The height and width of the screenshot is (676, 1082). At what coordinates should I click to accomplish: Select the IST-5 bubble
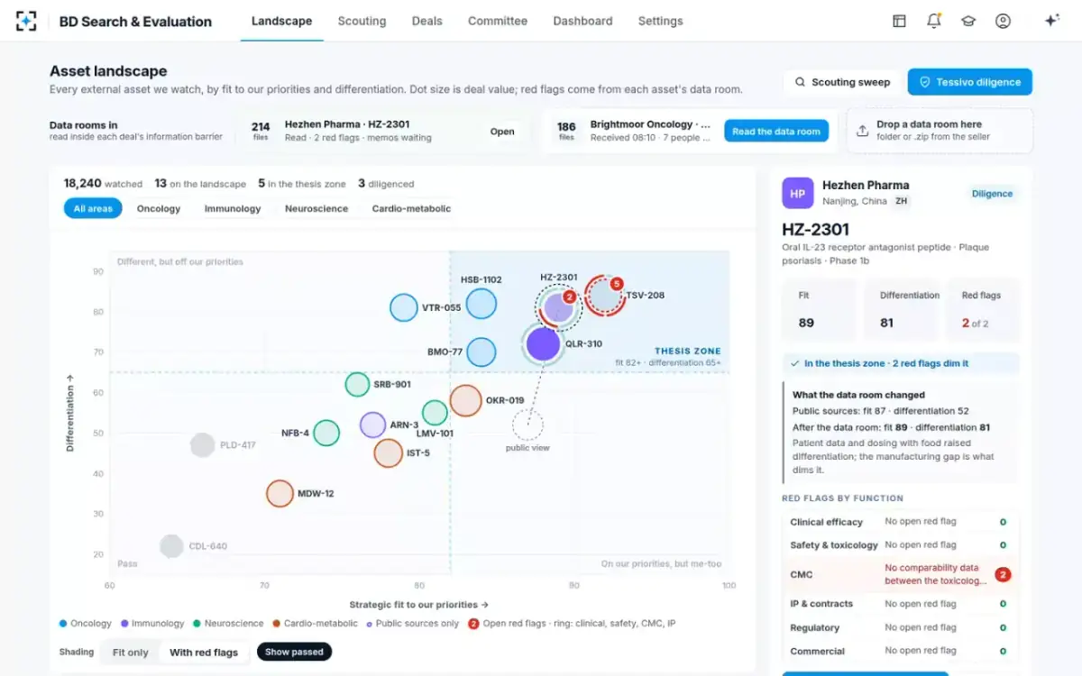tap(388, 452)
